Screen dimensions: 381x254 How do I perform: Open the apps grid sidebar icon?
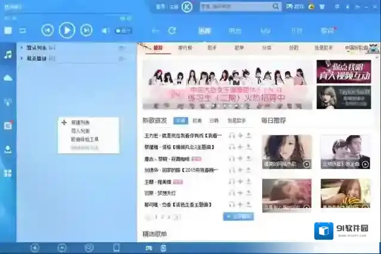click(x=8, y=173)
